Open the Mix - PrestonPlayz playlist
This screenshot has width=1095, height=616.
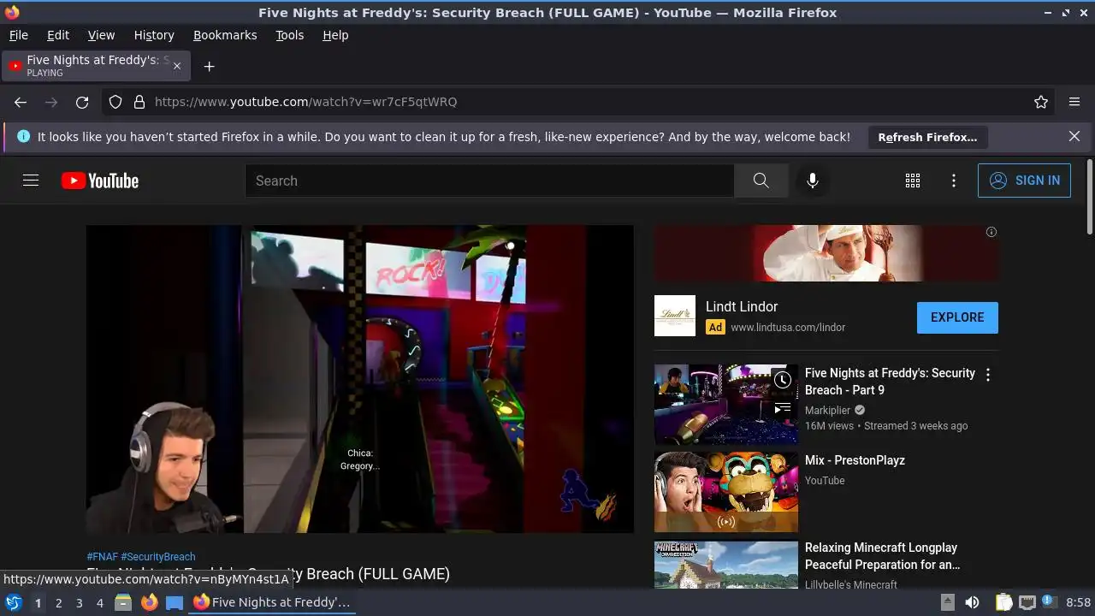[x=855, y=460]
